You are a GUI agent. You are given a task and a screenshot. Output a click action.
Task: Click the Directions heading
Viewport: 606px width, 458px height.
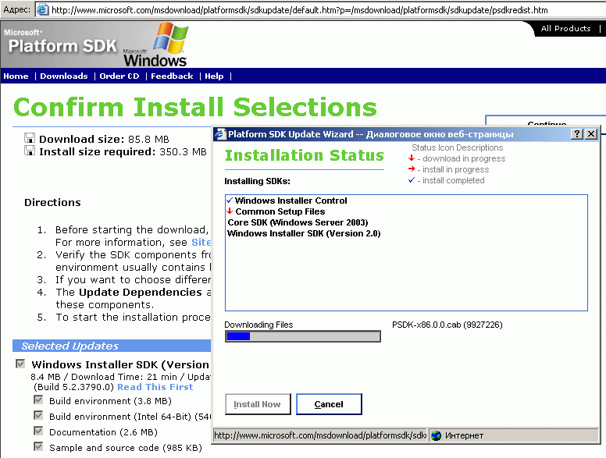(52, 202)
